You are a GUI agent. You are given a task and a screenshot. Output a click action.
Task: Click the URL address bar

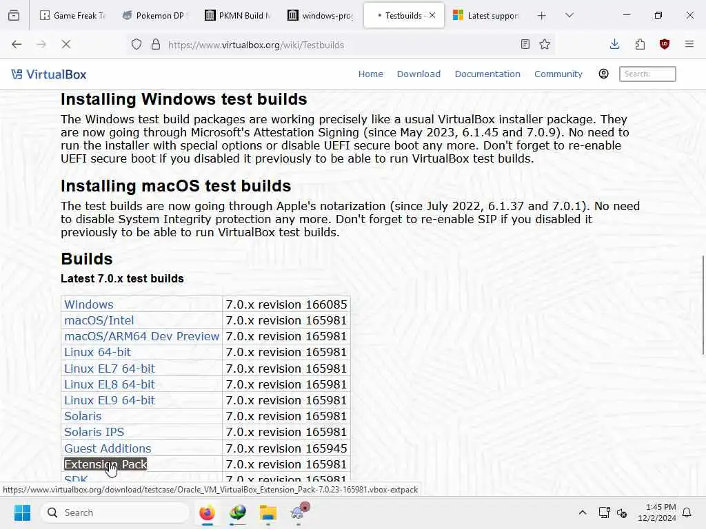342,45
